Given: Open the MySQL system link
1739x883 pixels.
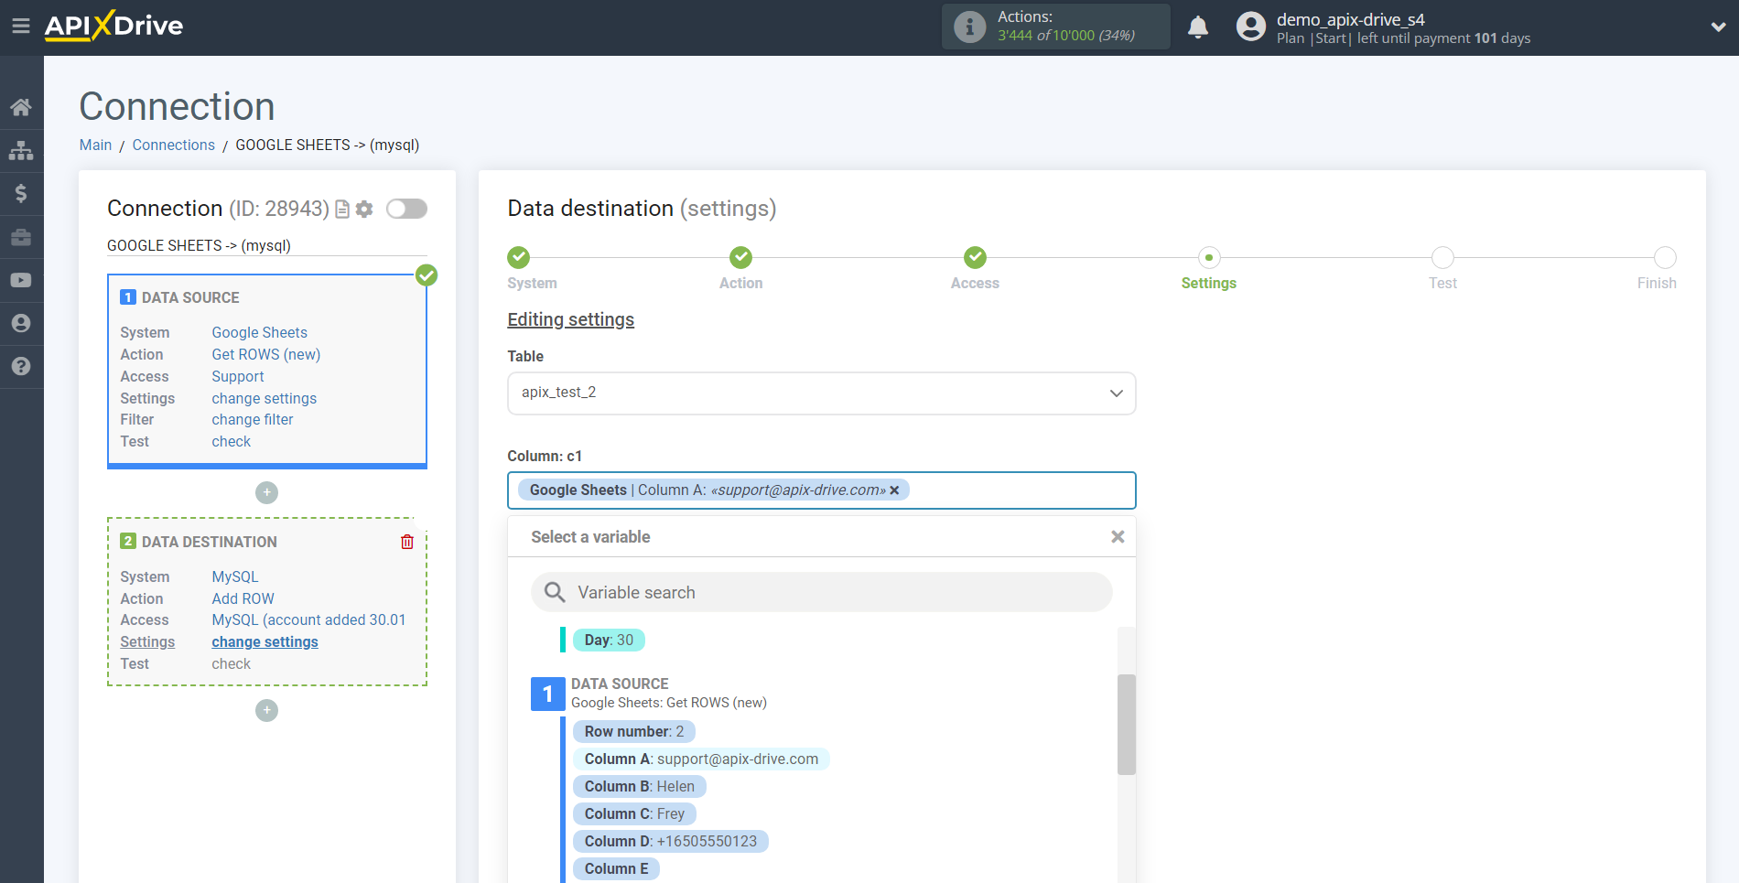Looking at the screenshot, I should 234,576.
